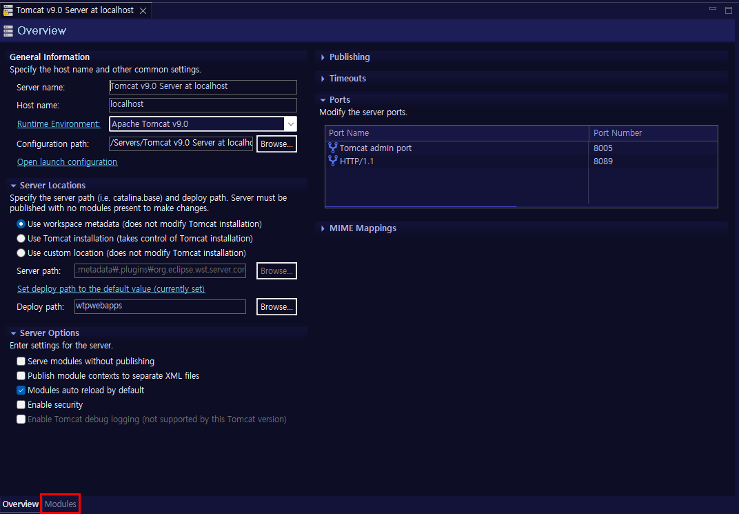739x514 pixels.
Task: Minimize the editor area
Action: pyautogui.click(x=713, y=9)
